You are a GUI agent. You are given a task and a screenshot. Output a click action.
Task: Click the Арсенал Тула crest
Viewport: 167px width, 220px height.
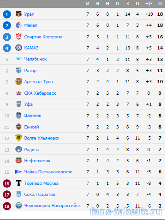pyautogui.click(x=18, y=82)
